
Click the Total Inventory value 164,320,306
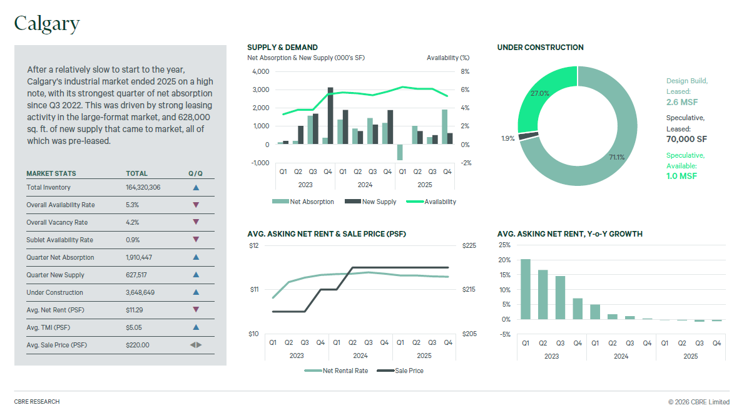[x=143, y=187]
